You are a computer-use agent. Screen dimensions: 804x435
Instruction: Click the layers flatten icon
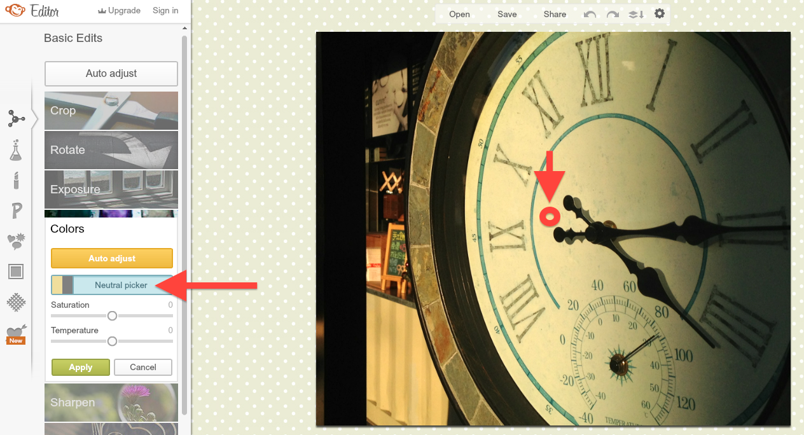636,14
